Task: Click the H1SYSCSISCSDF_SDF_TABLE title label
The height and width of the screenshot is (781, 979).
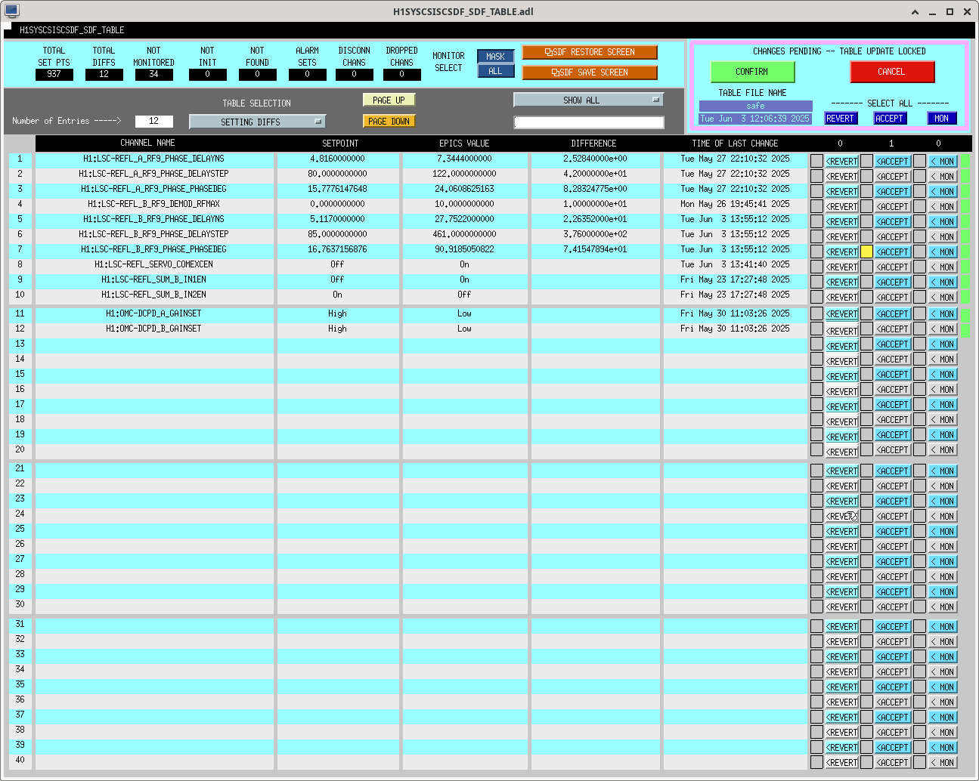Action: point(72,30)
